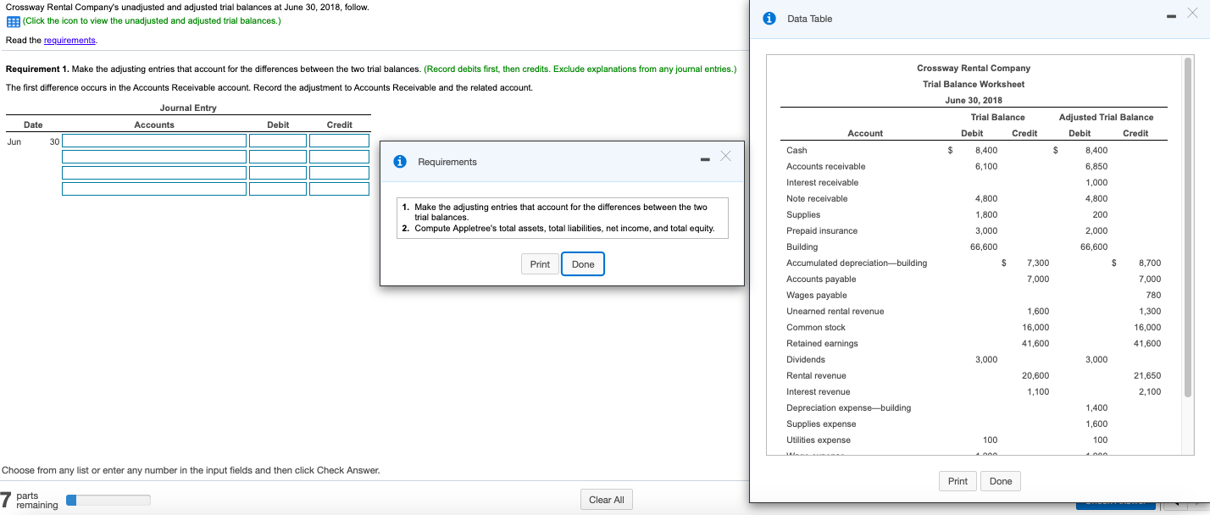Viewport: 1210px width, 515px height.
Task: Click the Data Table info icon
Action: [x=768, y=18]
